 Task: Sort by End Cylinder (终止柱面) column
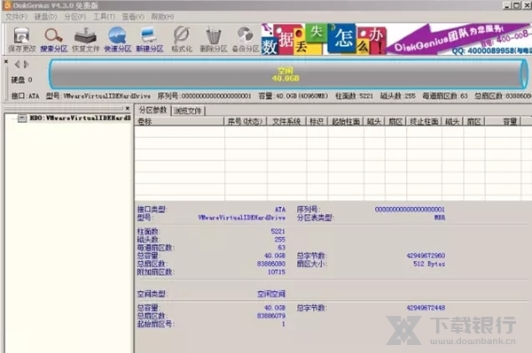click(424, 121)
